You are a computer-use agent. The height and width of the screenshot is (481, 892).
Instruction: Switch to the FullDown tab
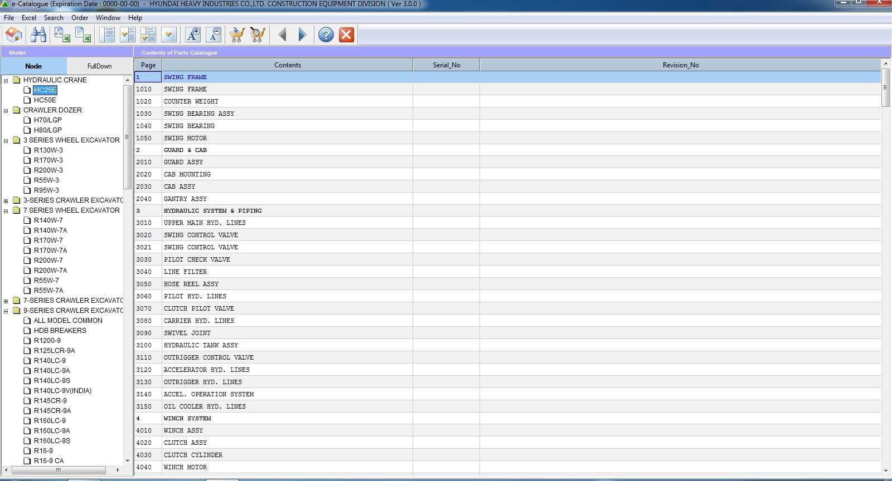click(x=100, y=66)
